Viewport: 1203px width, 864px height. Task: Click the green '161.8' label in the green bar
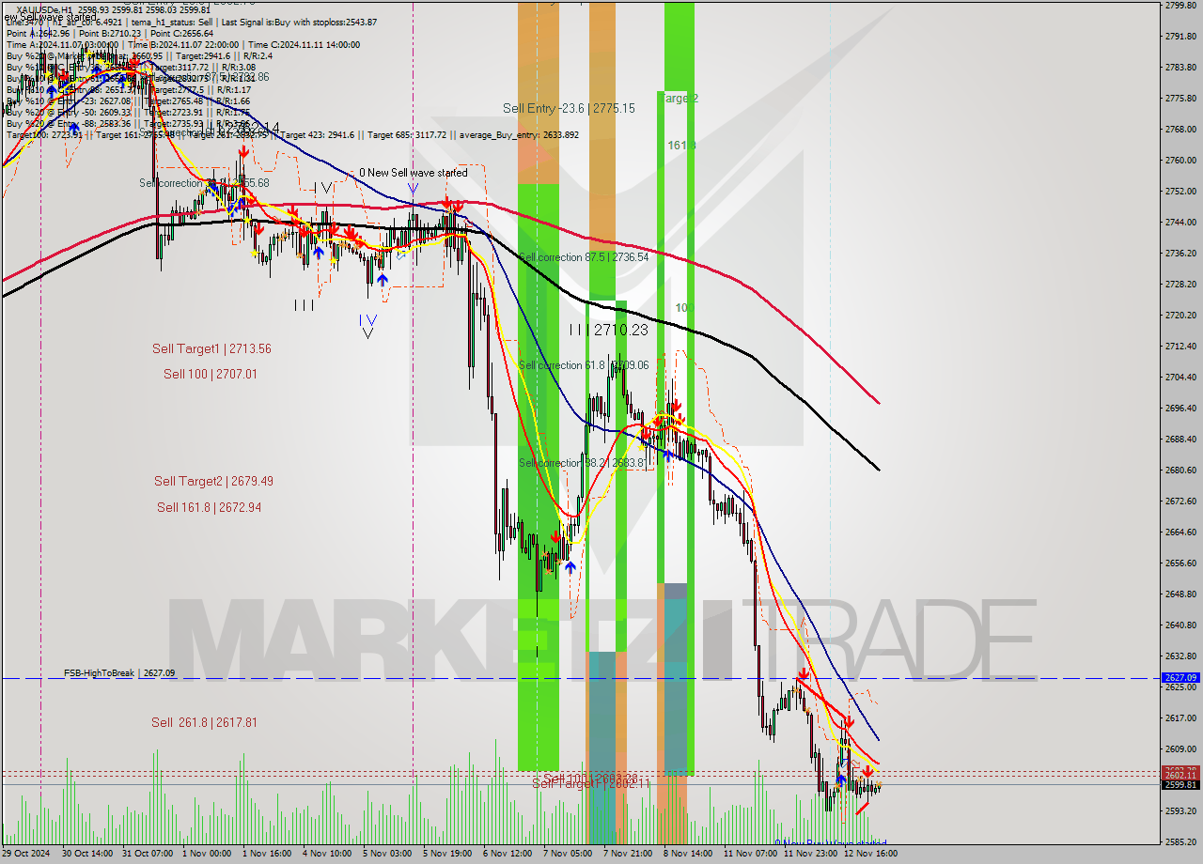point(681,146)
